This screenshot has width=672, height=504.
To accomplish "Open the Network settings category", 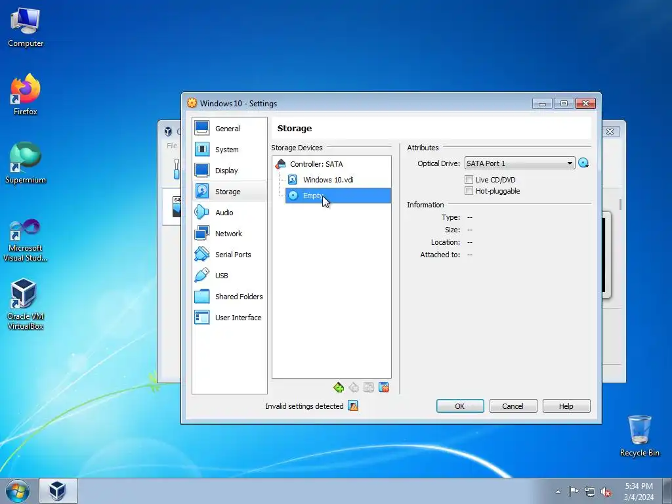I will click(229, 234).
